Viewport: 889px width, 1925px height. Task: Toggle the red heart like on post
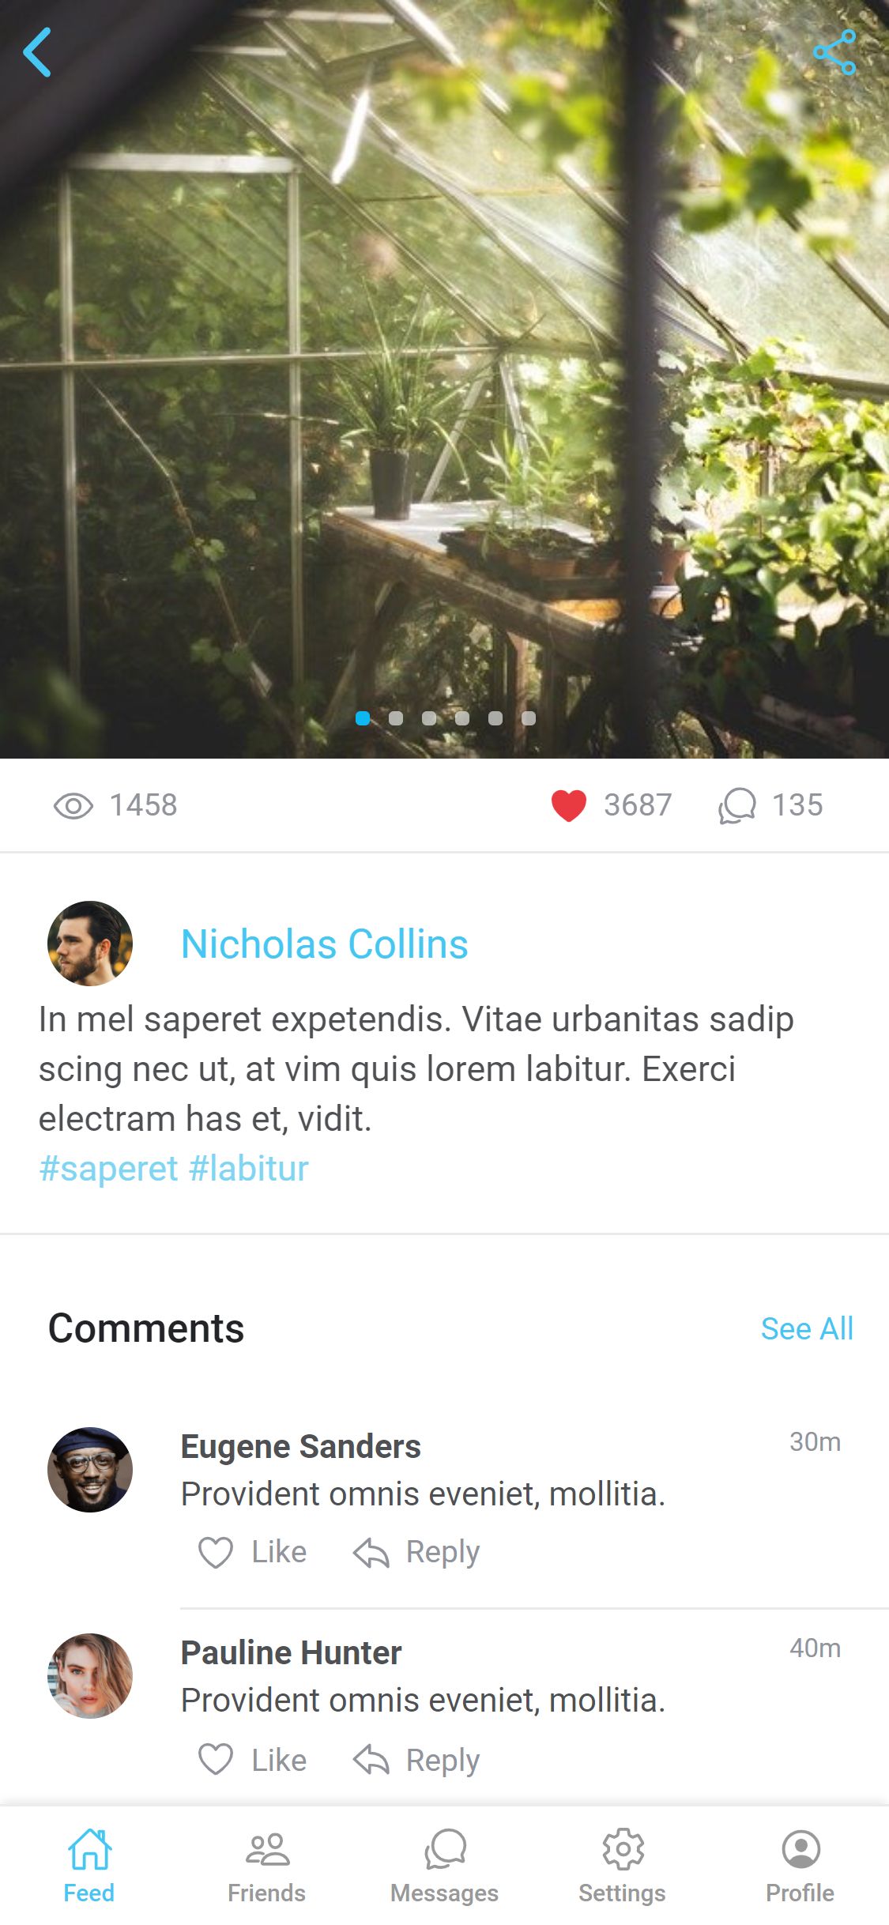point(569,806)
